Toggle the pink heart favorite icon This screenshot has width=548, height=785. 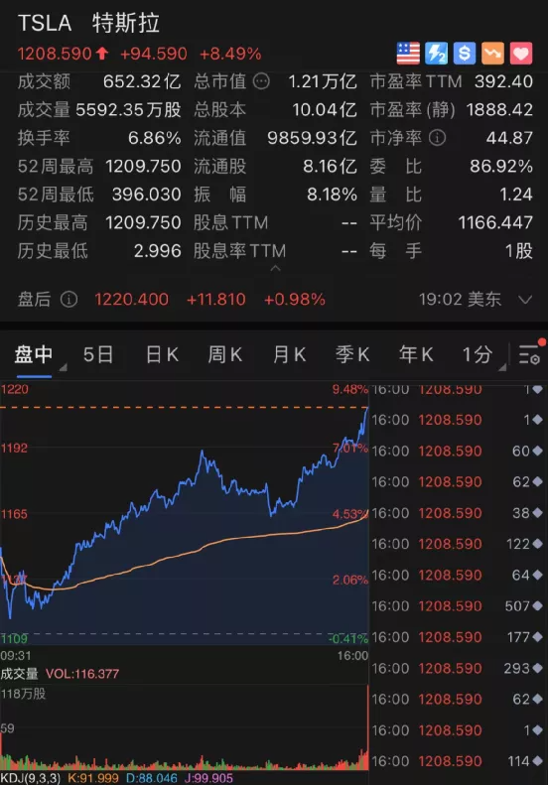coord(521,53)
